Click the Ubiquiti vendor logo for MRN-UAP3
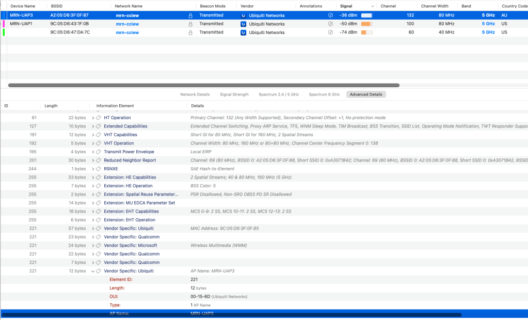The height and width of the screenshot is (320, 528). point(244,15)
